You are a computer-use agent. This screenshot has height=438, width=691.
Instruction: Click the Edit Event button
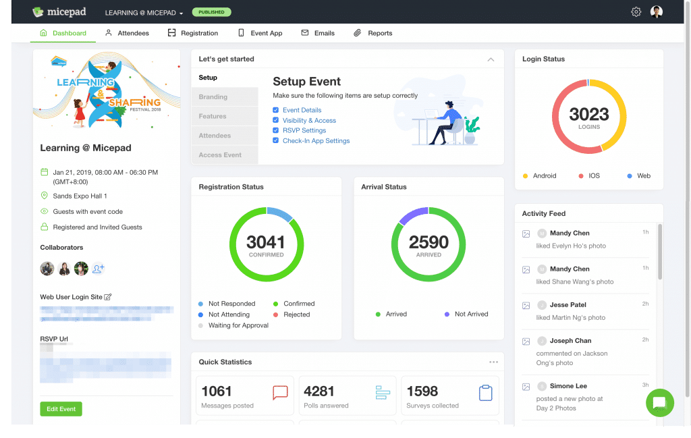click(61, 408)
